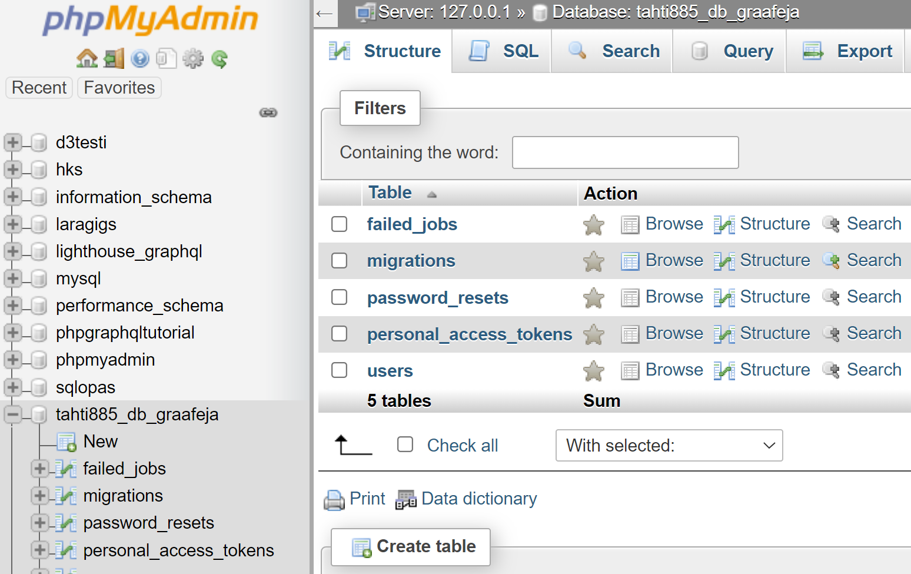The height and width of the screenshot is (574, 911).
Task: Switch to the SQL tab
Action: click(502, 51)
